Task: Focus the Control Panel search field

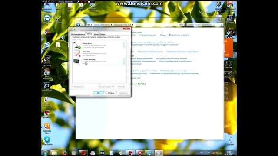Action: pyautogui.click(x=205, y=25)
